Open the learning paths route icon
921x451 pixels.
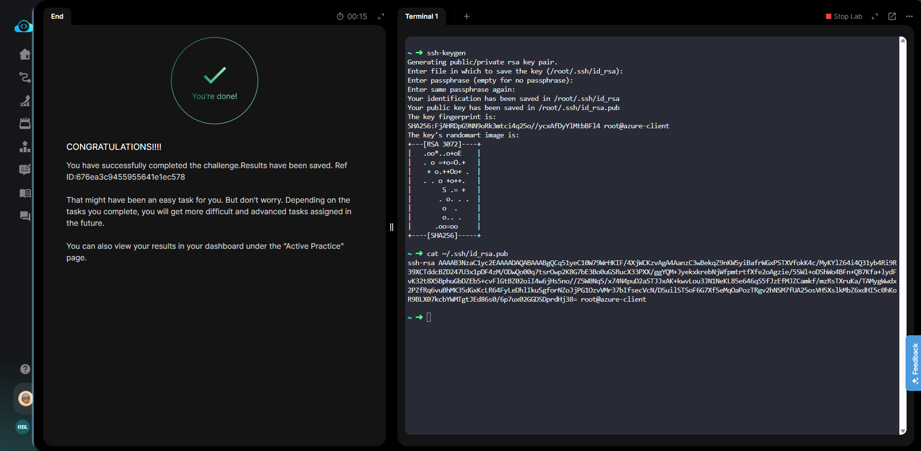pos(25,77)
